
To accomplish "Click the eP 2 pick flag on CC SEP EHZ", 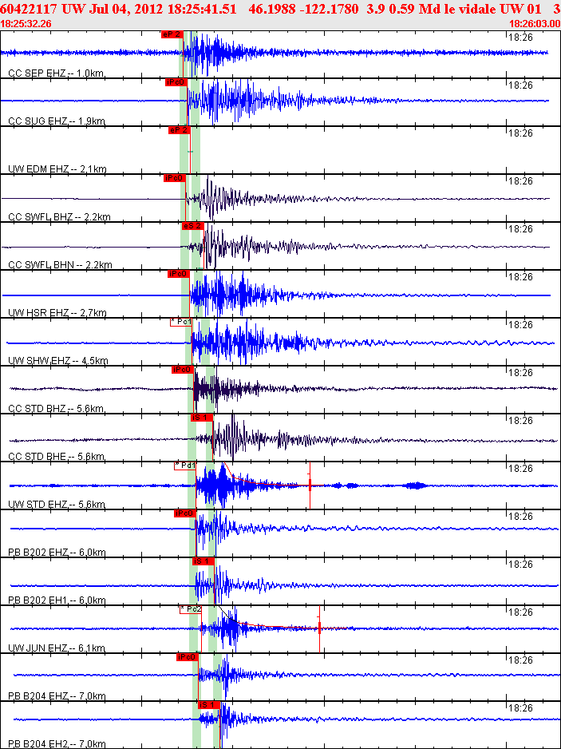I will coord(172,34).
